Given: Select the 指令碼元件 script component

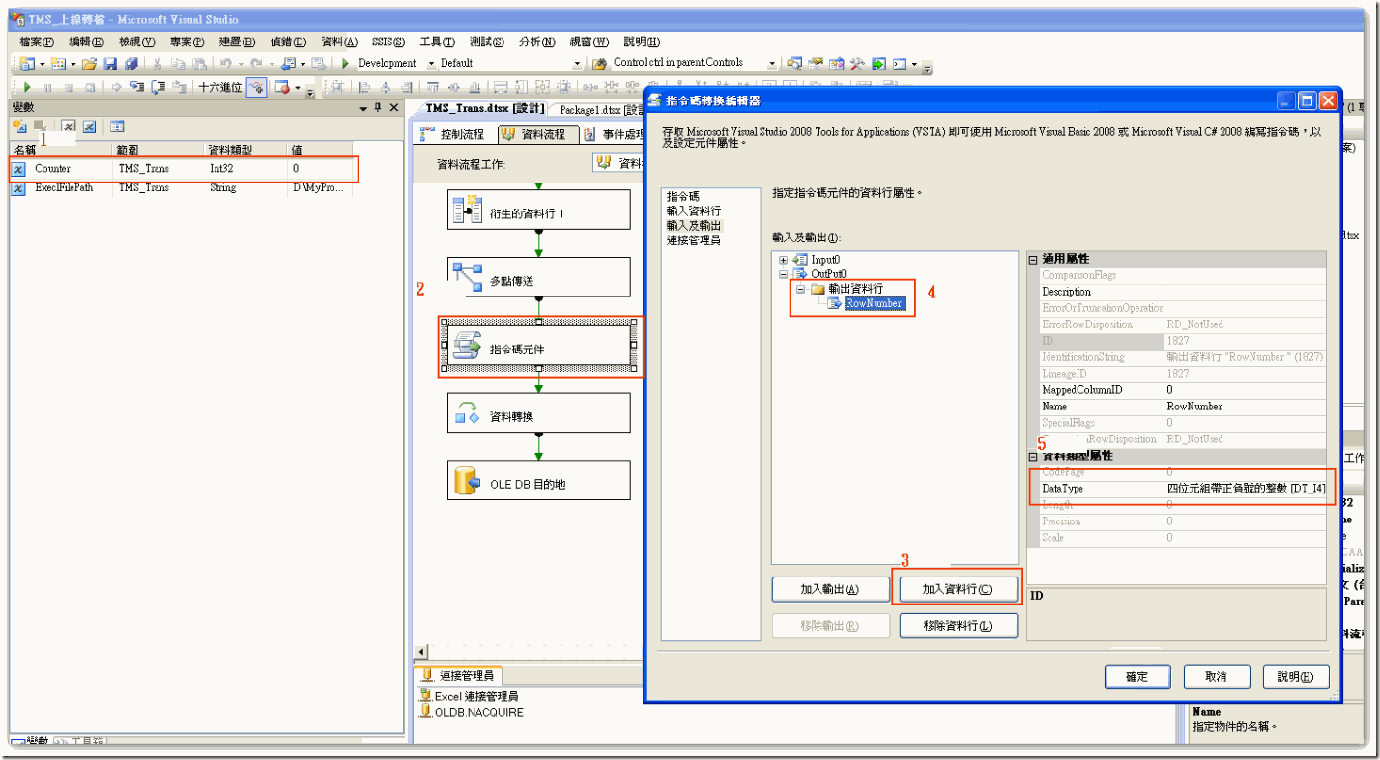Looking at the screenshot, I should tap(538, 347).
